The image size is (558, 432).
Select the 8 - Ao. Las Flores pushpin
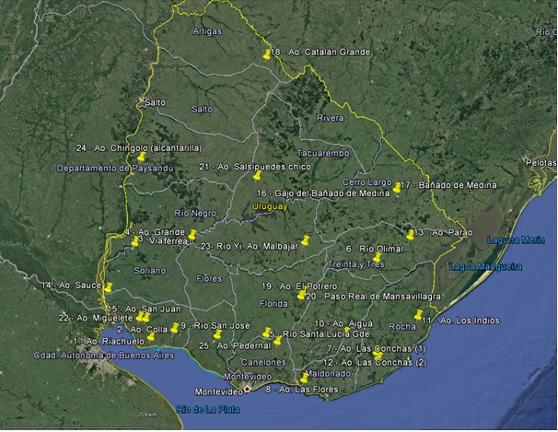pos(304,378)
